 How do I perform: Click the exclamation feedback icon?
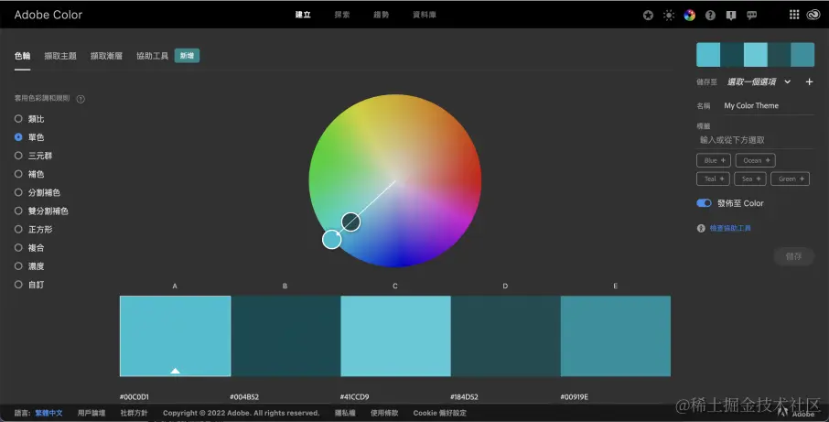coord(731,16)
